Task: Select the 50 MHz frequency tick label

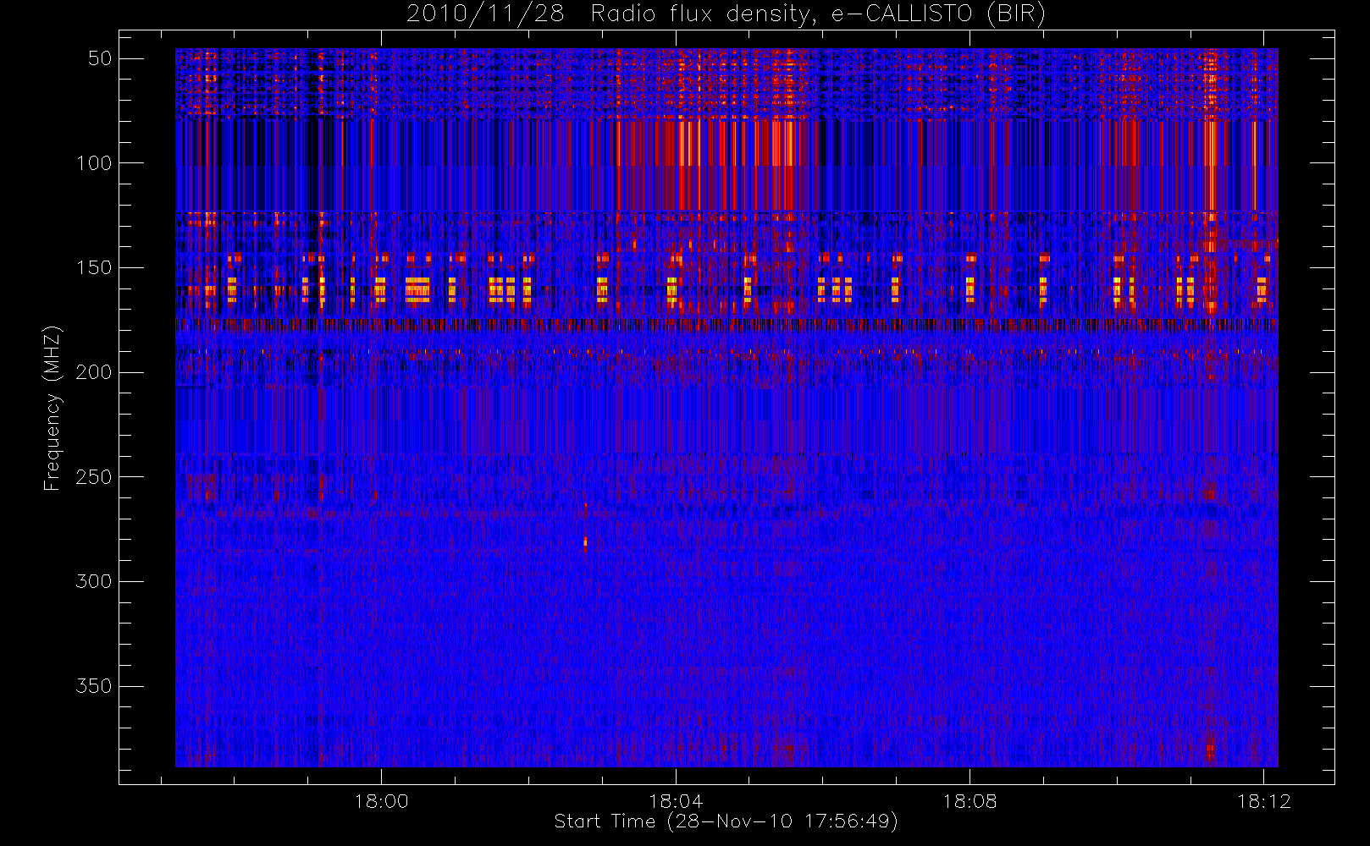Action: (x=100, y=58)
